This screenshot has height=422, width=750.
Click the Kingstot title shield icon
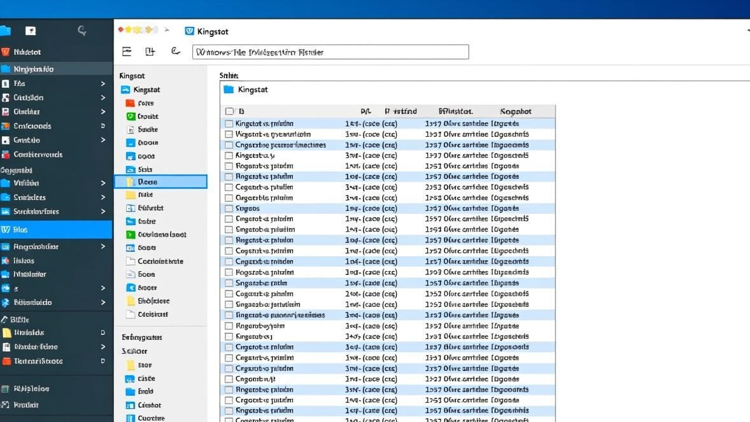190,31
